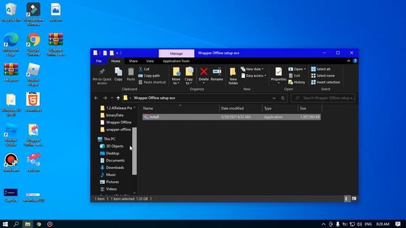Switch to the View ribbon tab
The height and width of the screenshot is (228, 406).
click(150, 61)
